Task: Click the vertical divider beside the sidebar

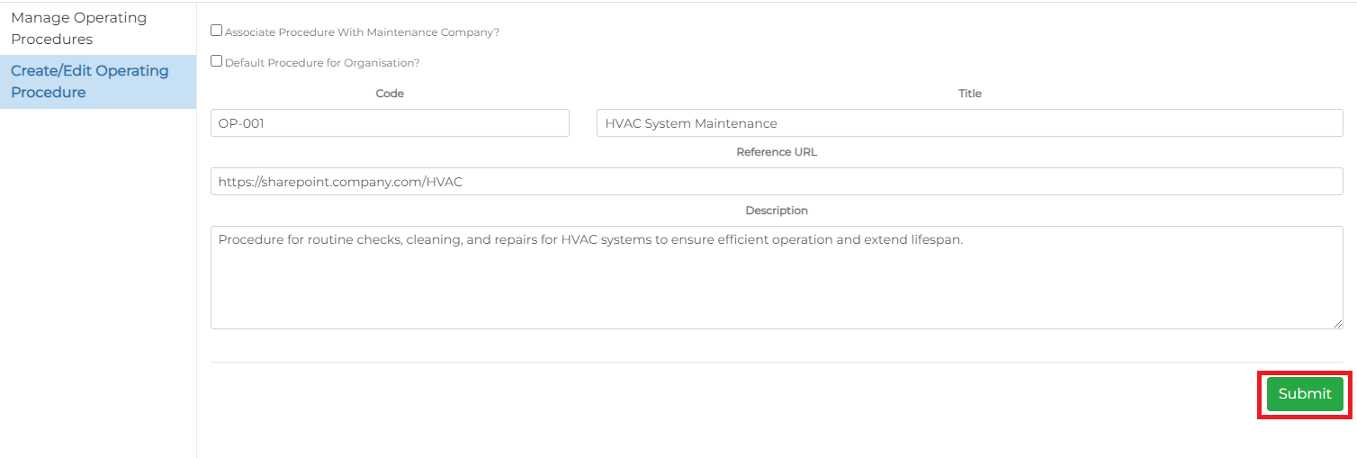Action: (x=196, y=270)
